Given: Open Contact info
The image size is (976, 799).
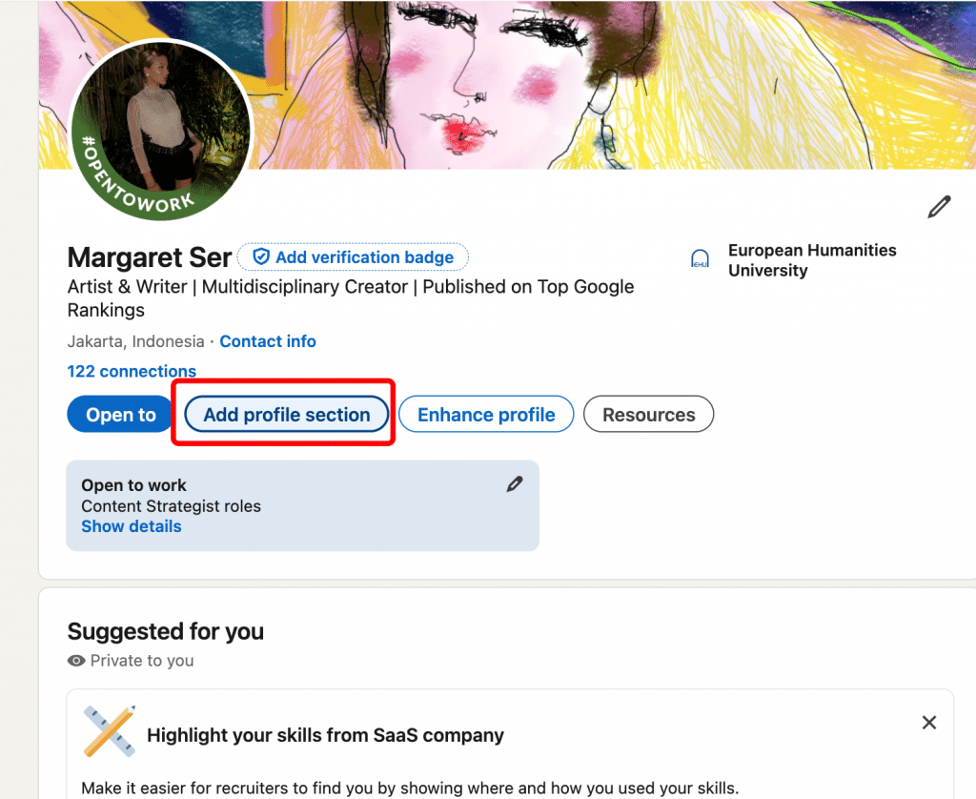Looking at the screenshot, I should [x=267, y=341].
